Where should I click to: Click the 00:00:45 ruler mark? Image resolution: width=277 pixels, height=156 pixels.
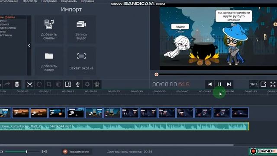tap(205, 91)
